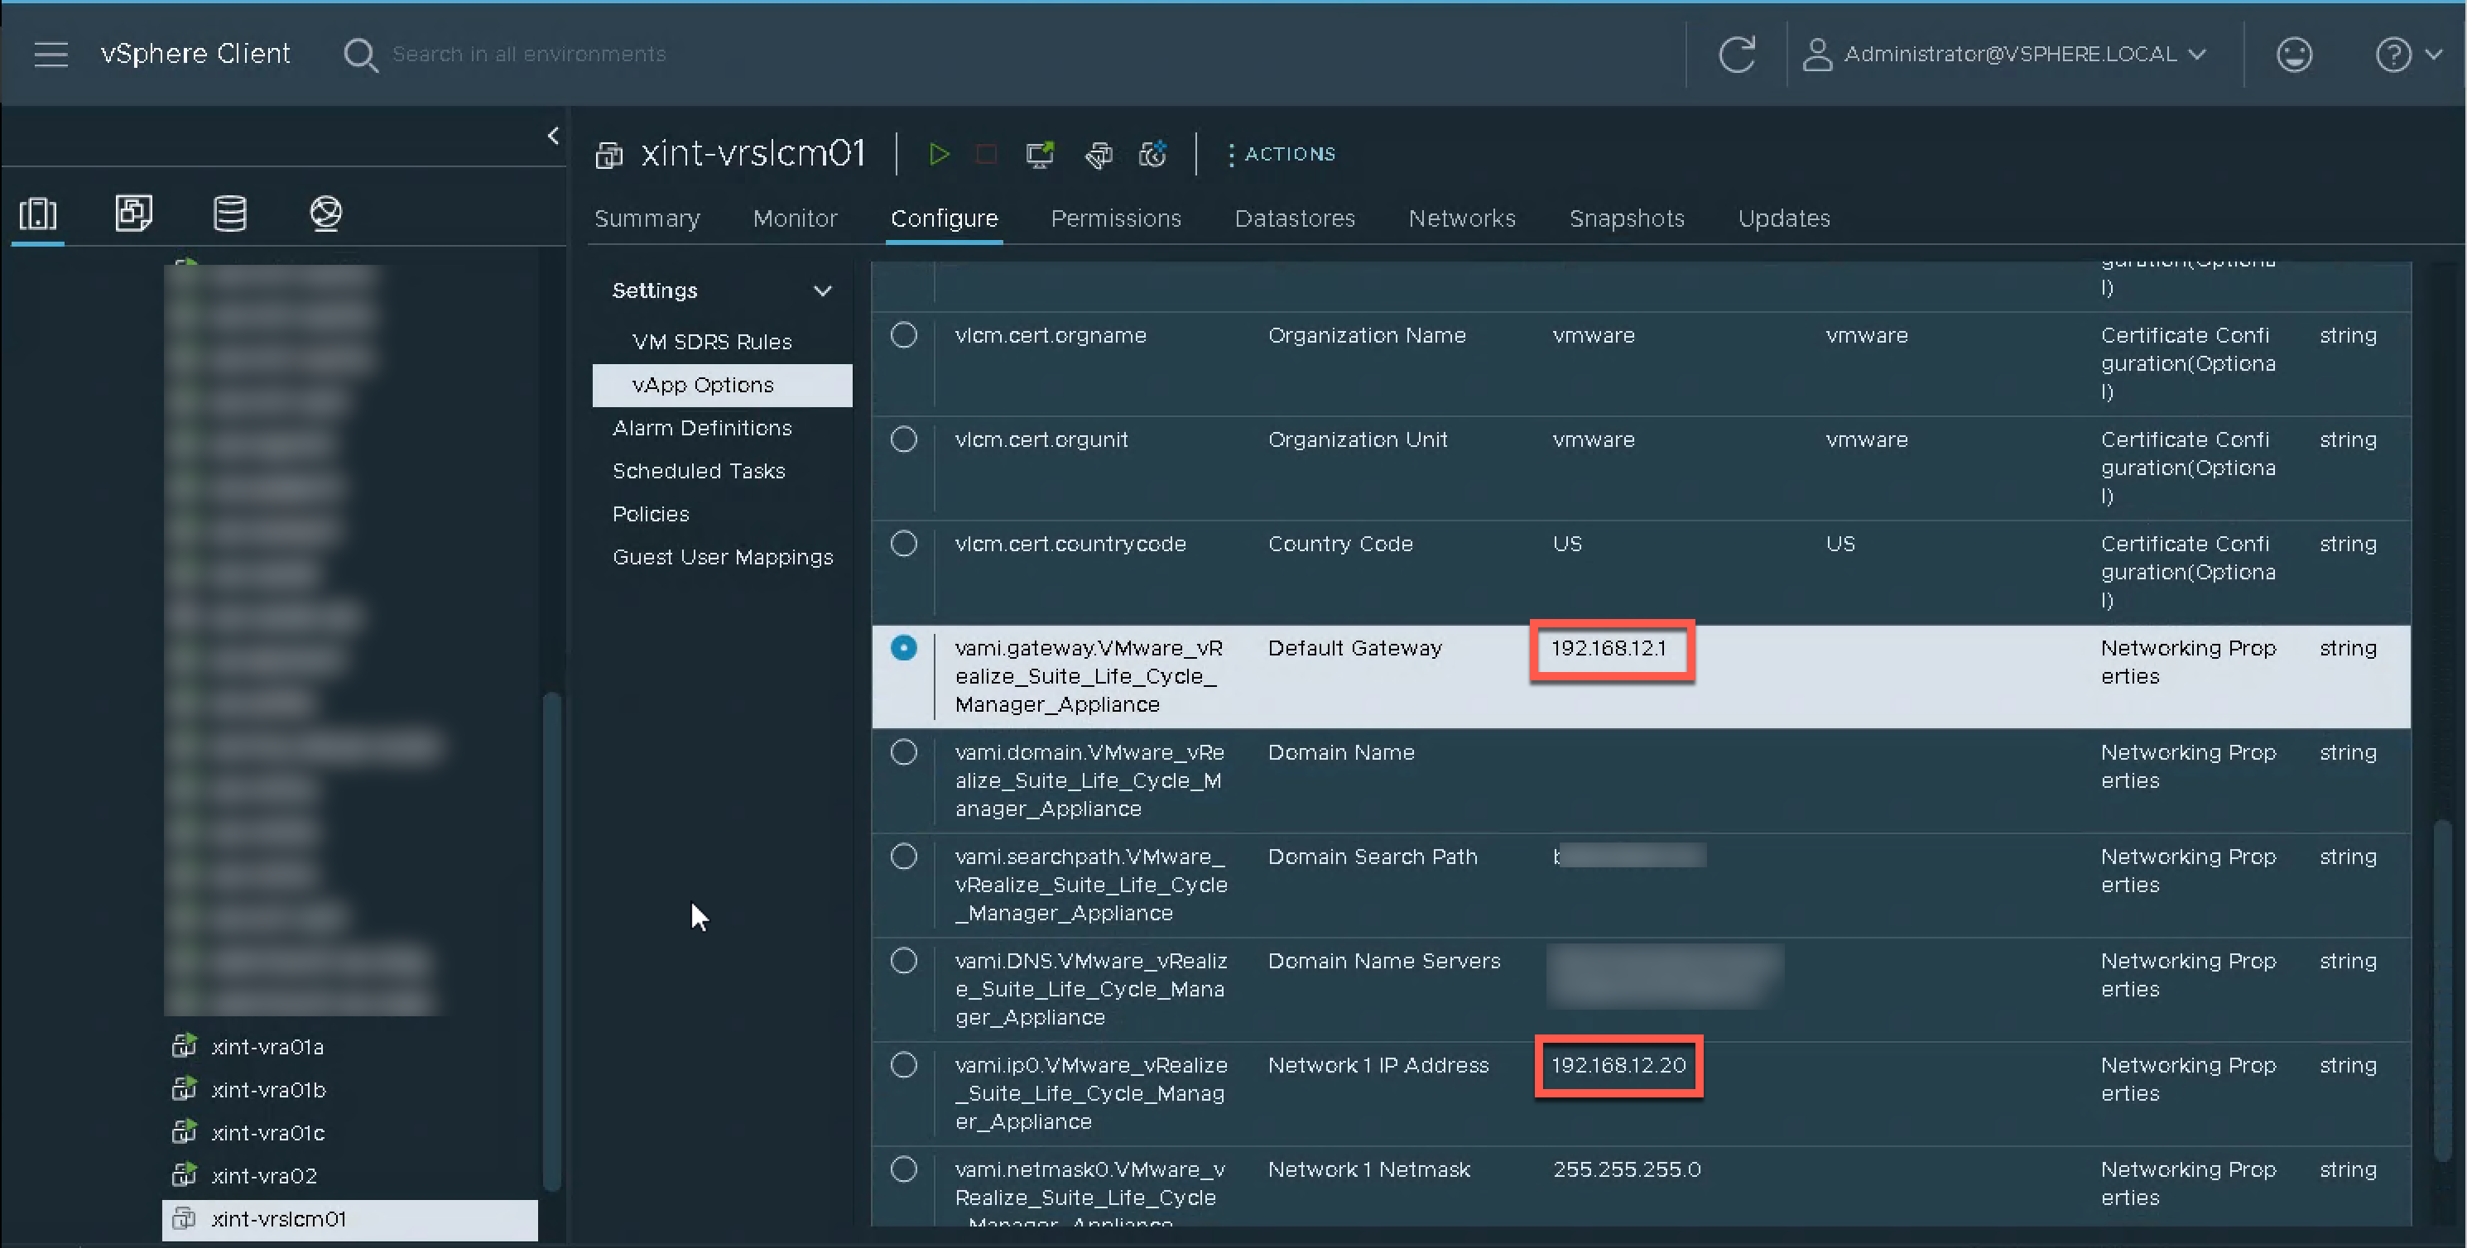Select the vami.ip0 Network 1 IP radio
The width and height of the screenshot is (2467, 1248).
(903, 1065)
